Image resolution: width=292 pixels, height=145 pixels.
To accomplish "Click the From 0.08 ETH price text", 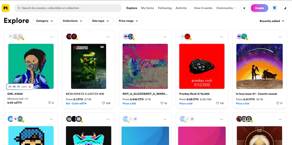I will pyautogui.click(x=189, y=99).
